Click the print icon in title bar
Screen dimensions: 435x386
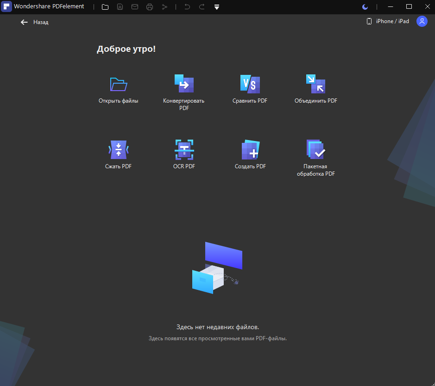(150, 7)
